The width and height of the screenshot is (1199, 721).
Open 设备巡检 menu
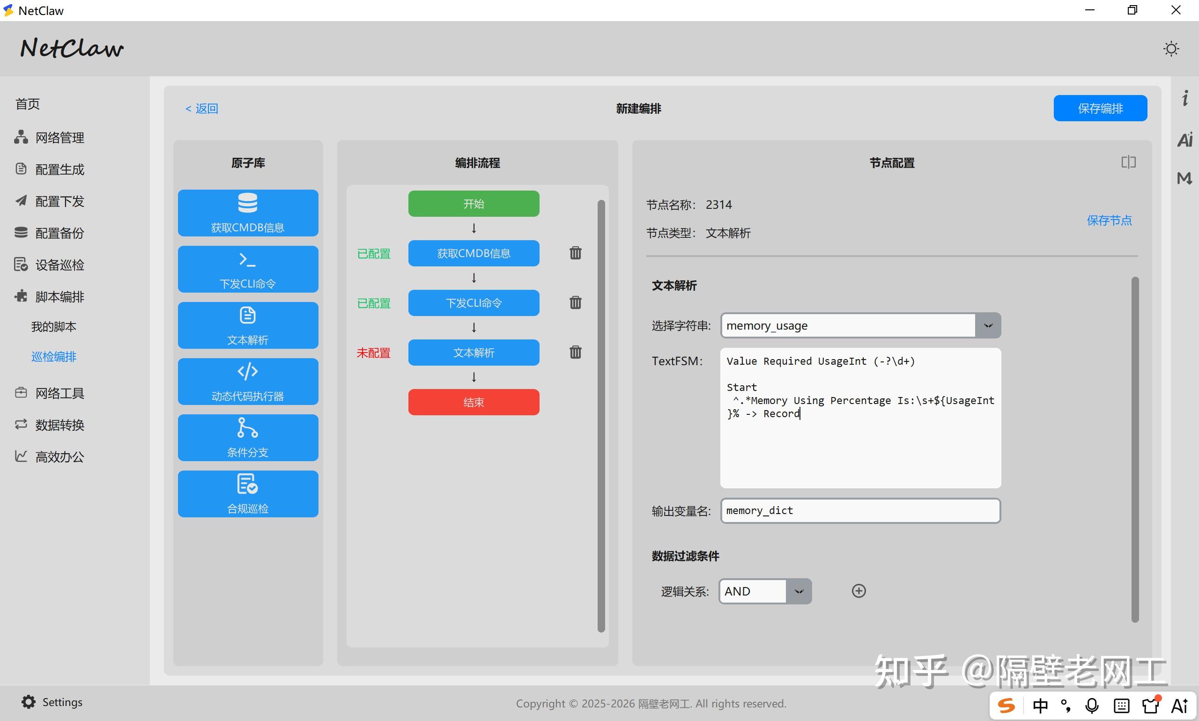[x=50, y=265]
